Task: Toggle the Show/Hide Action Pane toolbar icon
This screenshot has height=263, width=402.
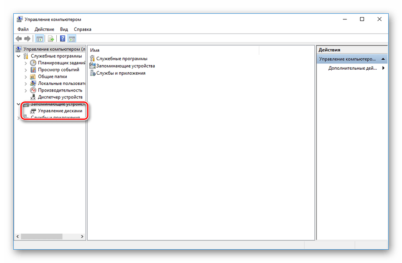Action: click(72, 39)
